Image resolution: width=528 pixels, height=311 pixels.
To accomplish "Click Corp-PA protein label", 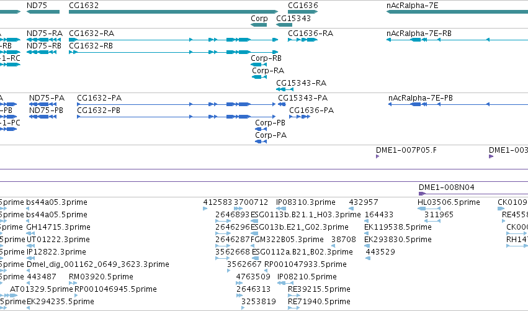I will (x=271, y=135).
